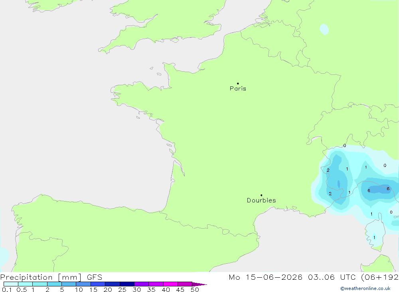Click the legend value '30'

click(137, 290)
